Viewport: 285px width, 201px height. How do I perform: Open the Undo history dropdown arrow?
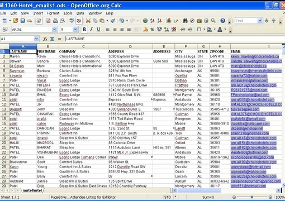click(x=127, y=21)
